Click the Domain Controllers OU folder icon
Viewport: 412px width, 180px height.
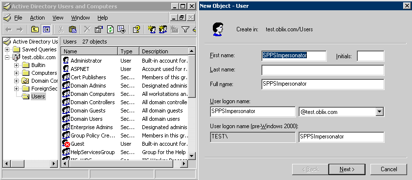pos(25,81)
